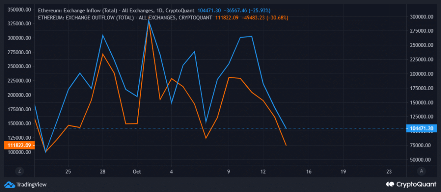Click the TradingView cloud logo icon
This screenshot has height=192, width=441.
(x=9, y=185)
